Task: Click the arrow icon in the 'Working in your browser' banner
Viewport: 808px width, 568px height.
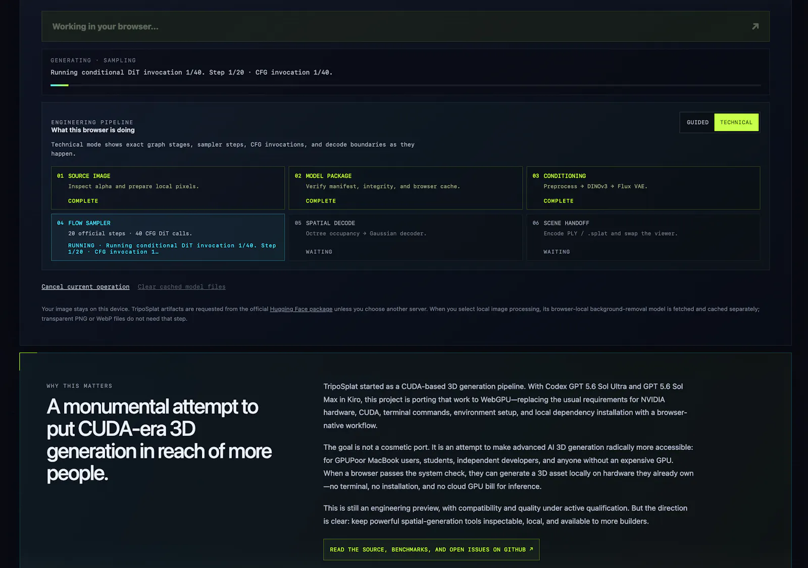Action: 755,26
